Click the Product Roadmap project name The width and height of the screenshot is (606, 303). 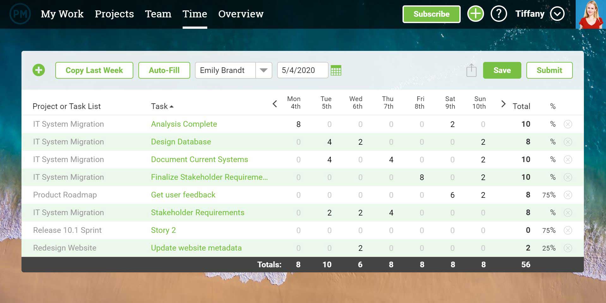tap(65, 195)
